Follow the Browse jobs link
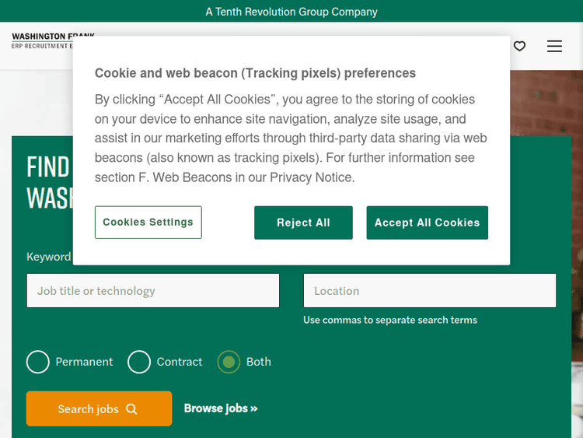Image resolution: width=583 pixels, height=438 pixels. [x=221, y=408]
